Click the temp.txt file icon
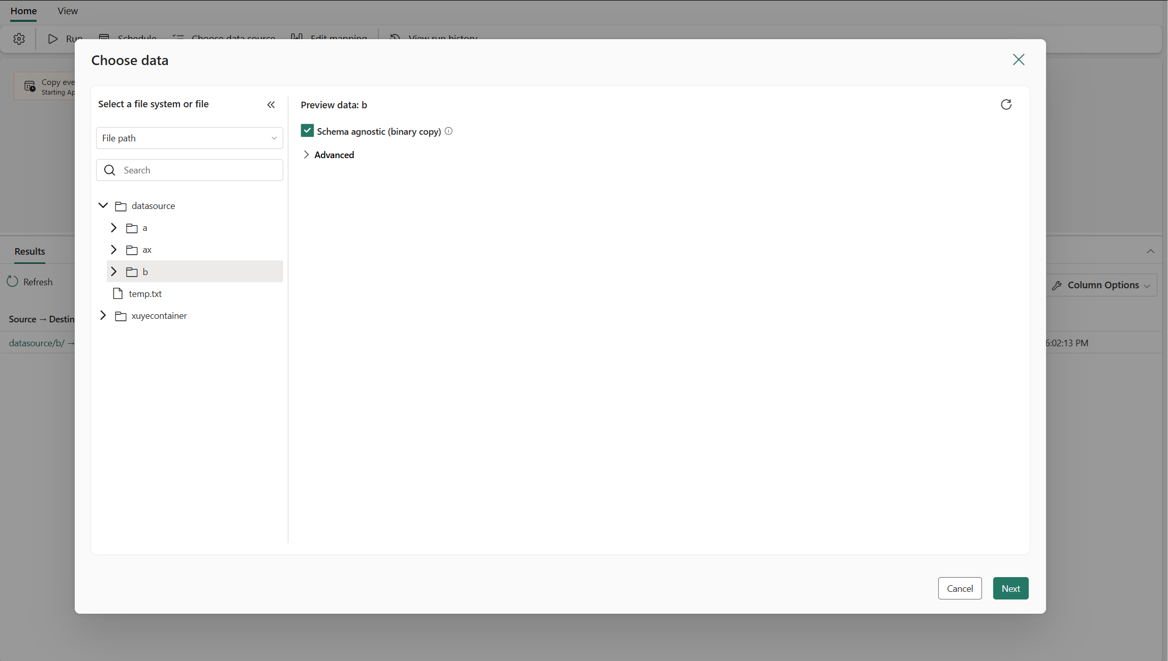 pyautogui.click(x=118, y=293)
